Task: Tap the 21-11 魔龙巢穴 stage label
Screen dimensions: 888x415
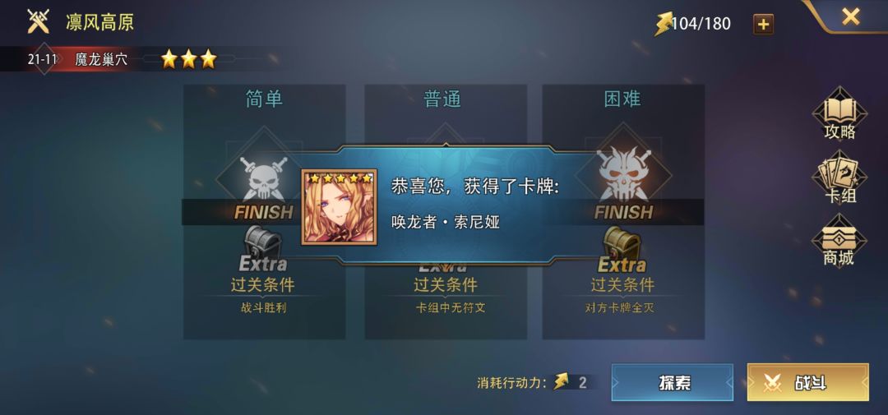Action: click(77, 59)
